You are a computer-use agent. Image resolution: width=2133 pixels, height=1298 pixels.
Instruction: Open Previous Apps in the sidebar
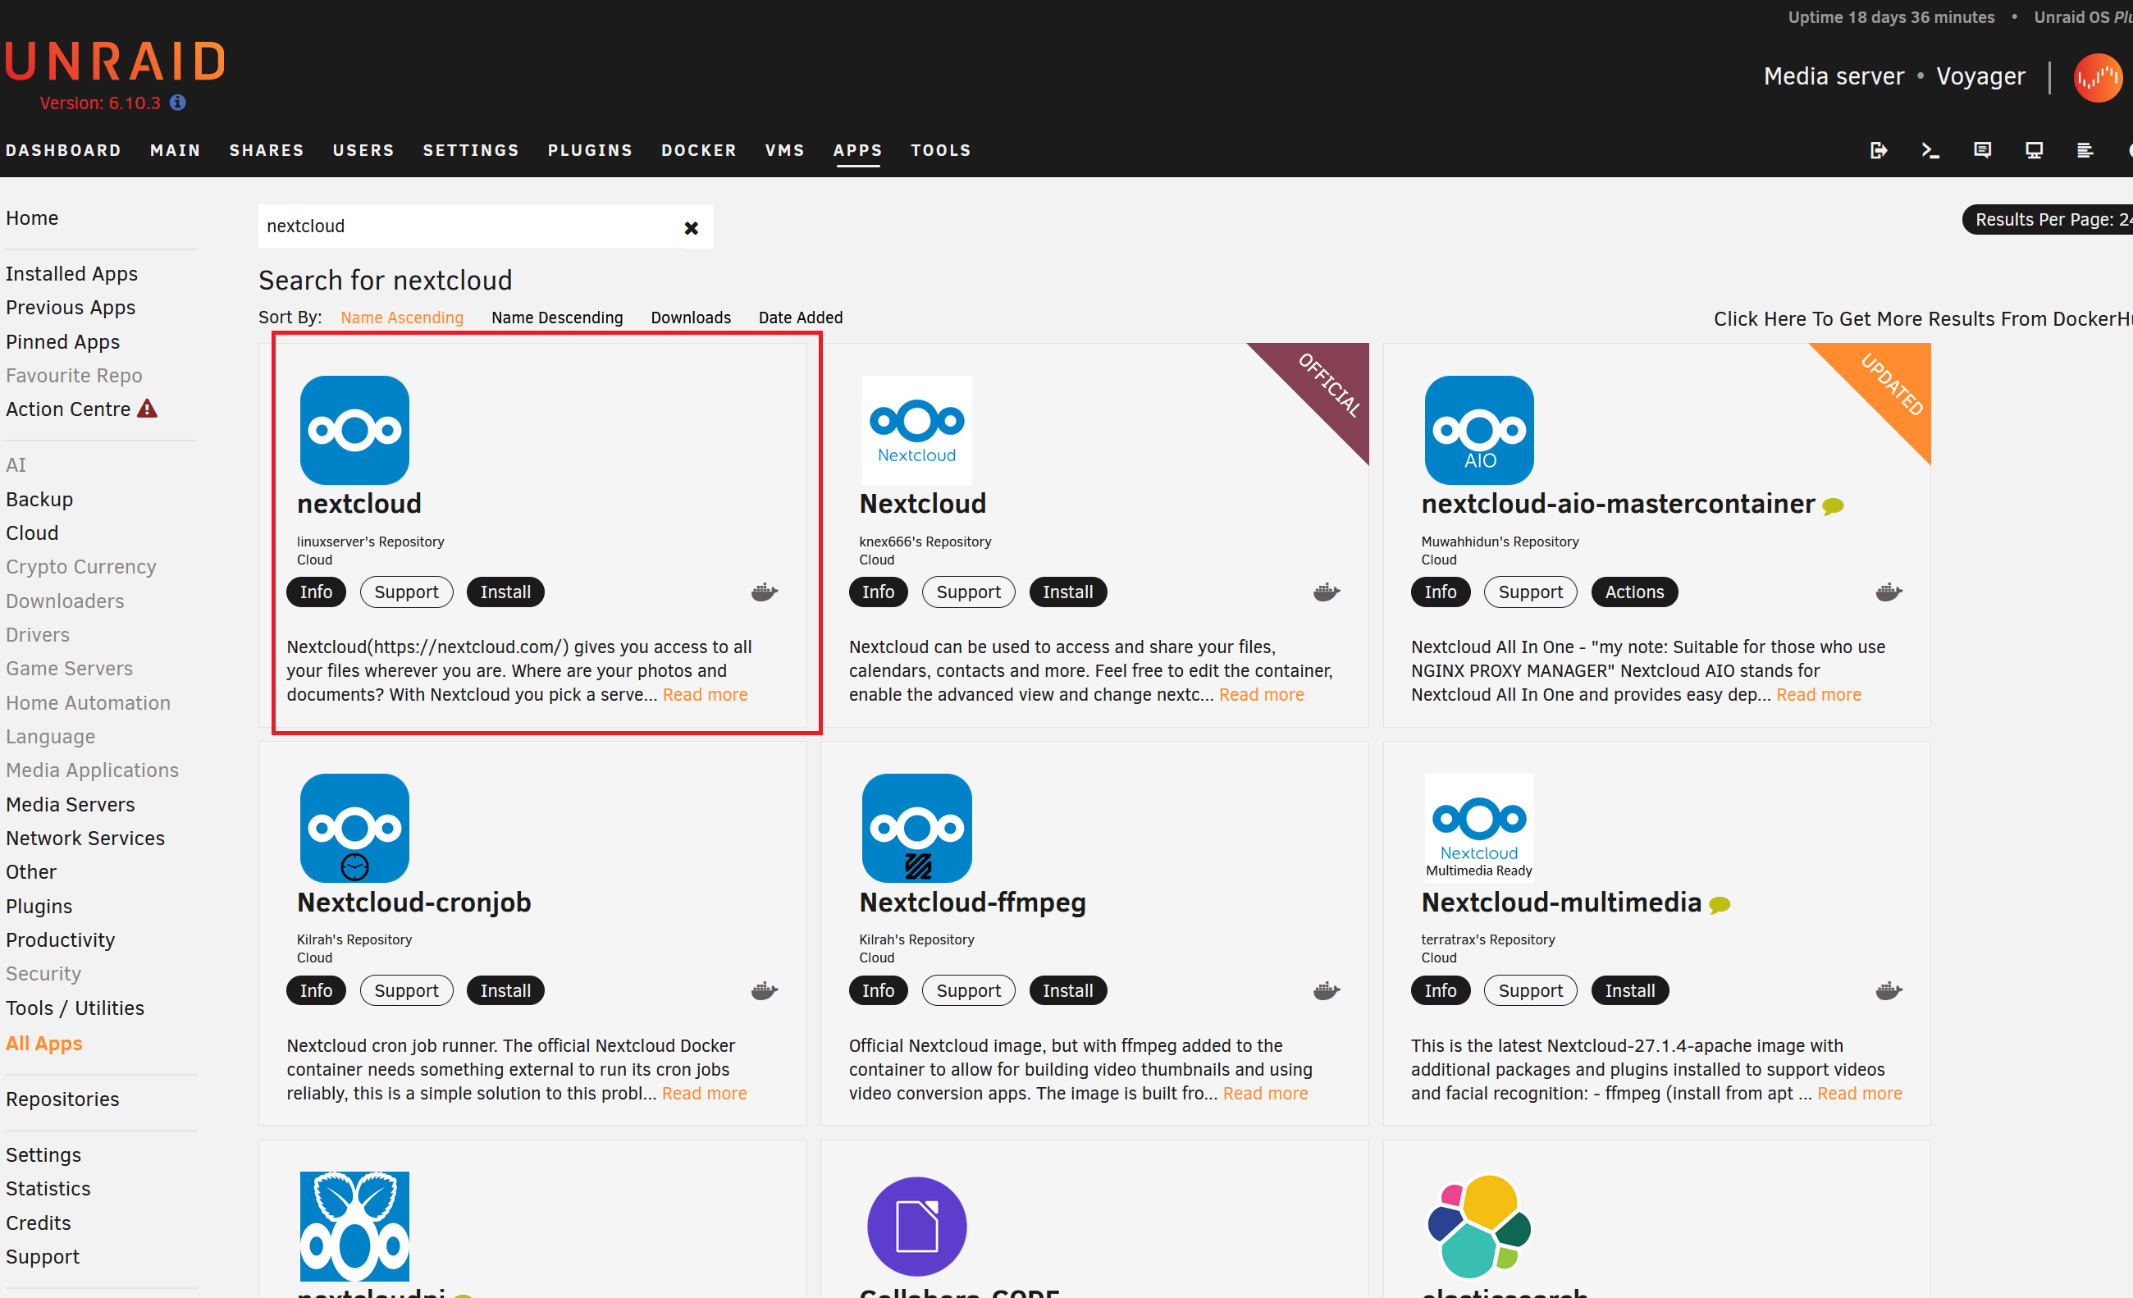(x=70, y=308)
